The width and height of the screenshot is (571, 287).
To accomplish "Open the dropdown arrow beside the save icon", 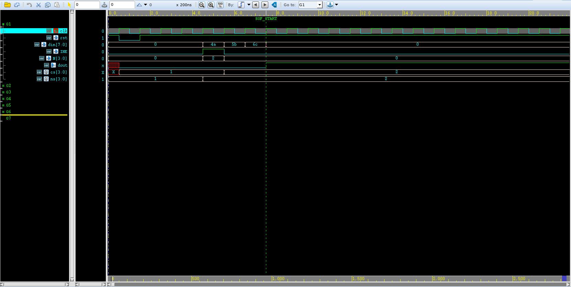I will click(x=336, y=5).
